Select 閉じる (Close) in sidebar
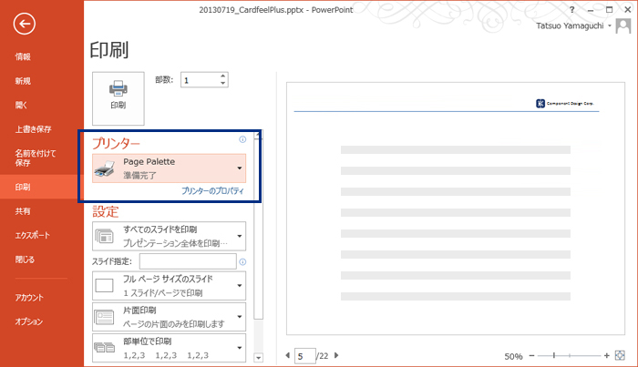Viewport: 638px width, 367px height. point(25,260)
